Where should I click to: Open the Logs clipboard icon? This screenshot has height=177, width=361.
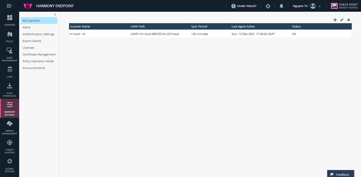coord(9,69)
